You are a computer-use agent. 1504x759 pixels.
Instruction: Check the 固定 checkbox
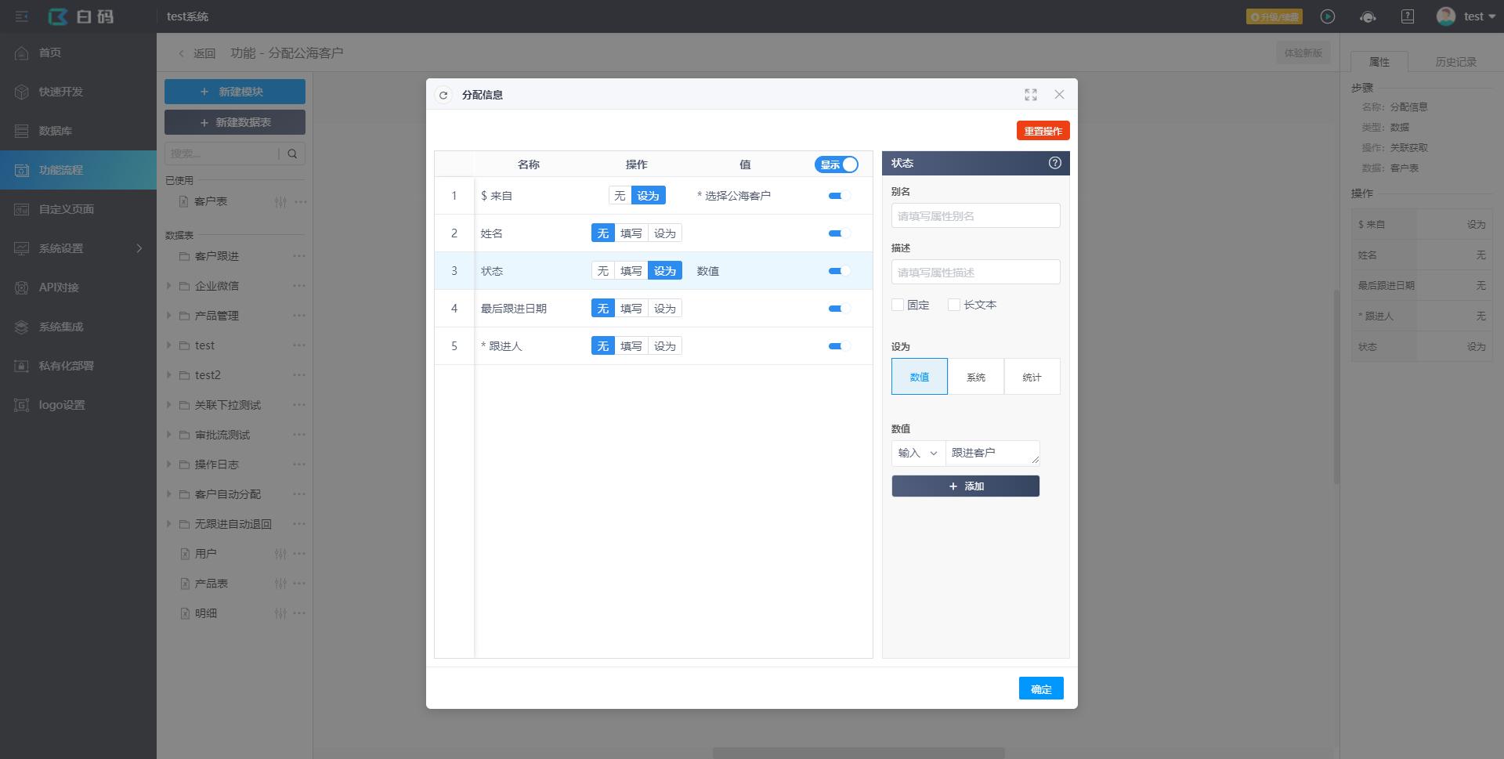pos(898,305)
